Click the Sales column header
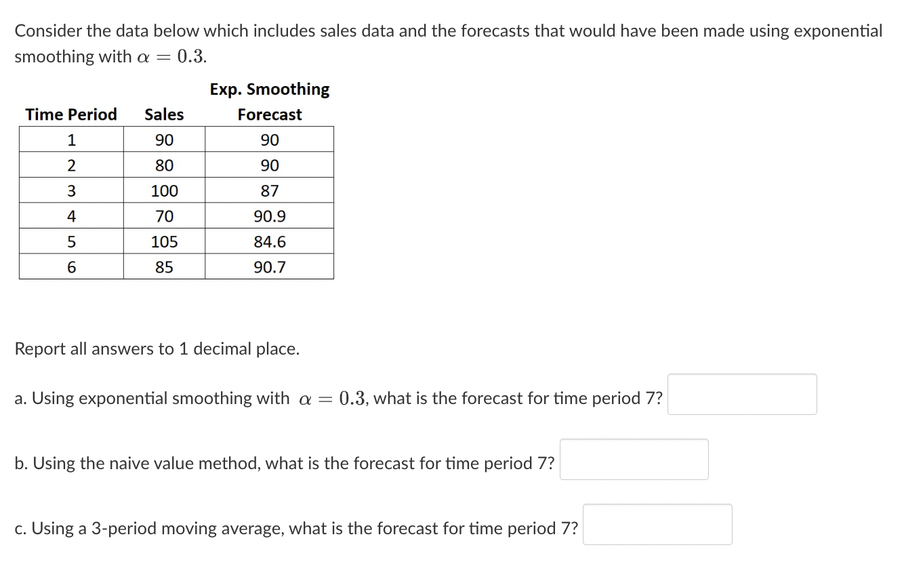The height and width of the screenshot is (579, 904). pos(163,114)
